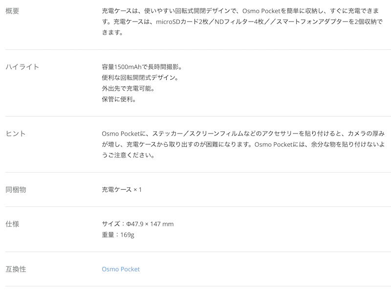The image size is (391, 291).
Task: Click the 仕様 section label
Action: point(12,224)
